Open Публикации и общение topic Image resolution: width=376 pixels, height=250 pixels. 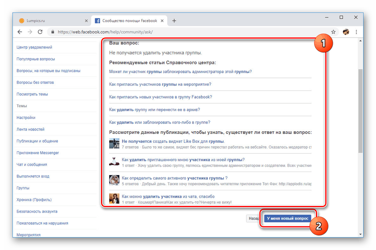(37, 141)
